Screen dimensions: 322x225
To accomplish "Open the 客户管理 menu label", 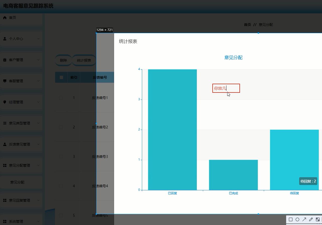I will point(16,60).
